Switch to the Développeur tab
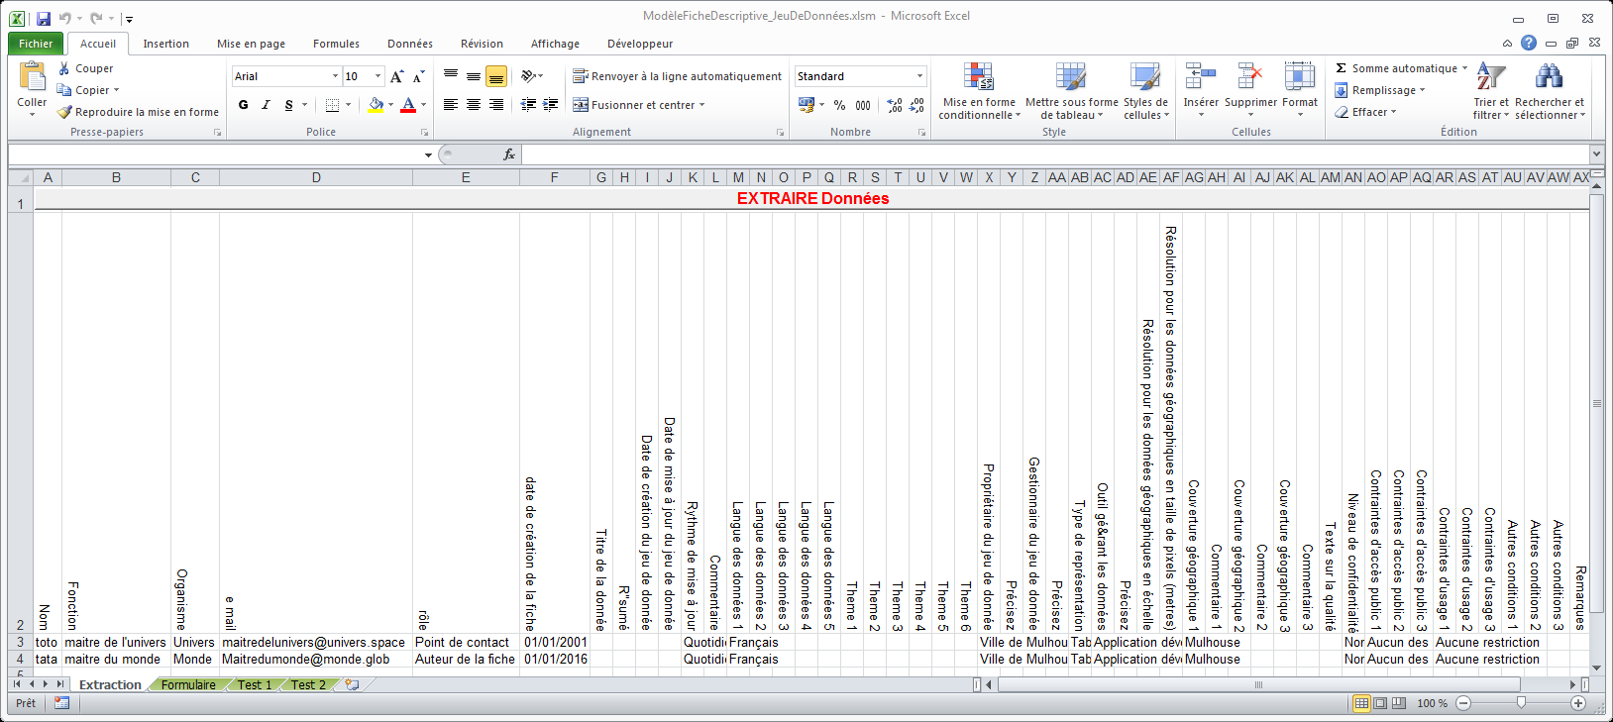 pyautogui.click(x=640, y=44)
